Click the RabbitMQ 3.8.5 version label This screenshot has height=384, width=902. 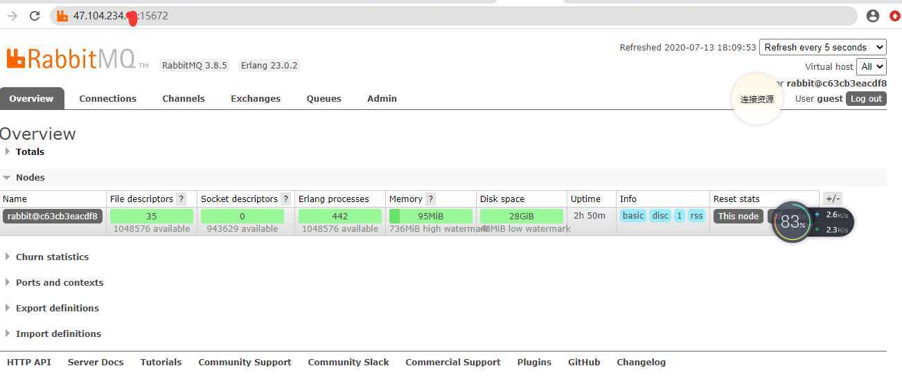pos(195,66)
